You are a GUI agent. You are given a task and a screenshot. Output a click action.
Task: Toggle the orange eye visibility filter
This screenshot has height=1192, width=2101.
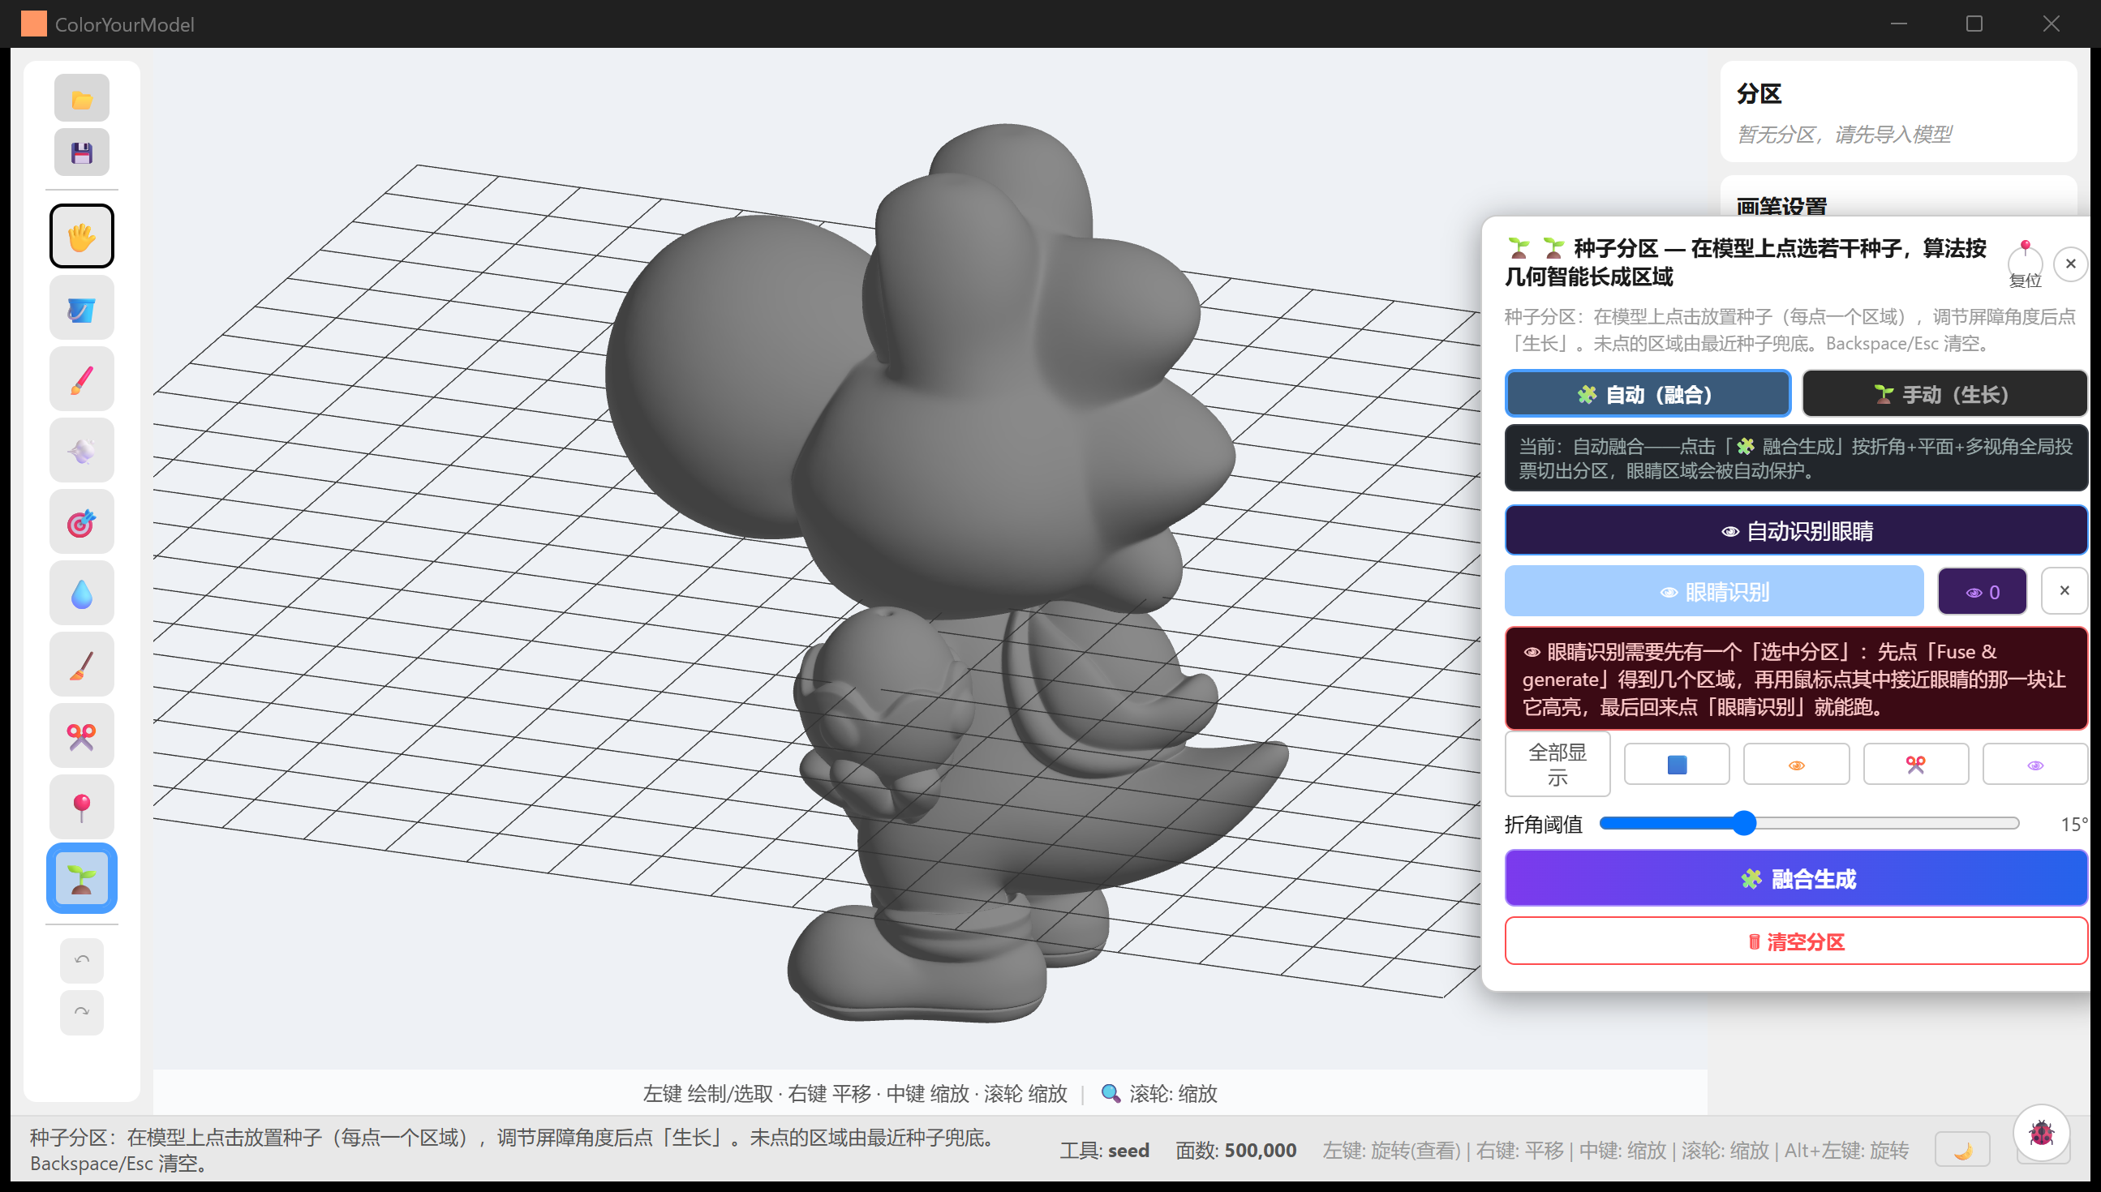tap(1796, 765)
